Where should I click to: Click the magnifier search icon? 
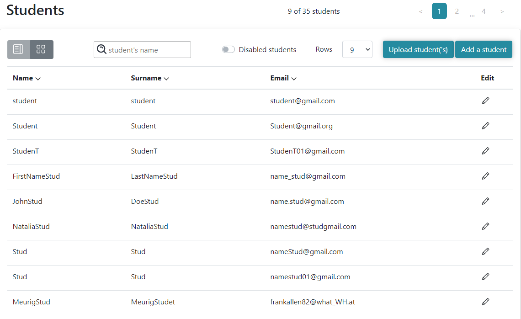101,49
